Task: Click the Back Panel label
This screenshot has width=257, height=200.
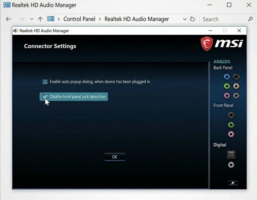Action: tap(223, 68)
